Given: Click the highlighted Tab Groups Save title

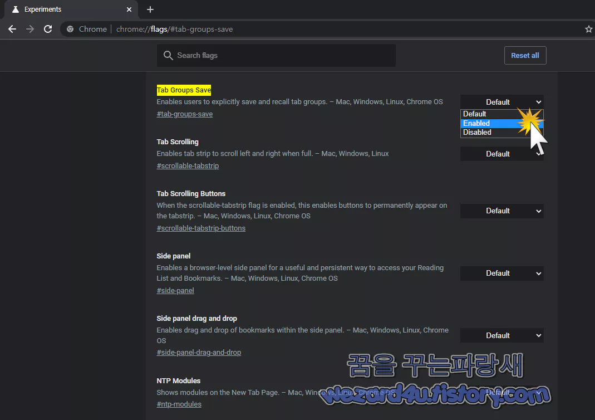Looking at the screenshot, I should click(184, 90).
